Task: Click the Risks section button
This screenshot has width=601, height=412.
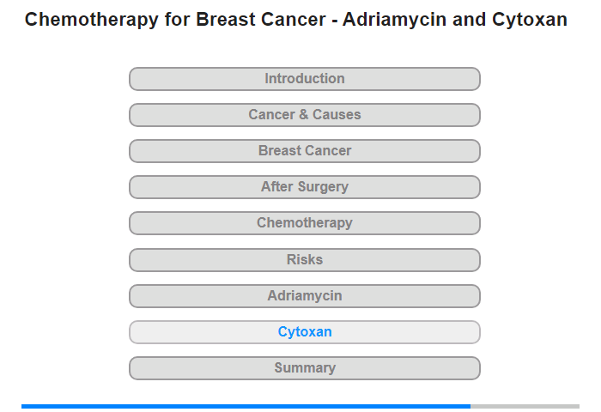Action: click(305, 260)
